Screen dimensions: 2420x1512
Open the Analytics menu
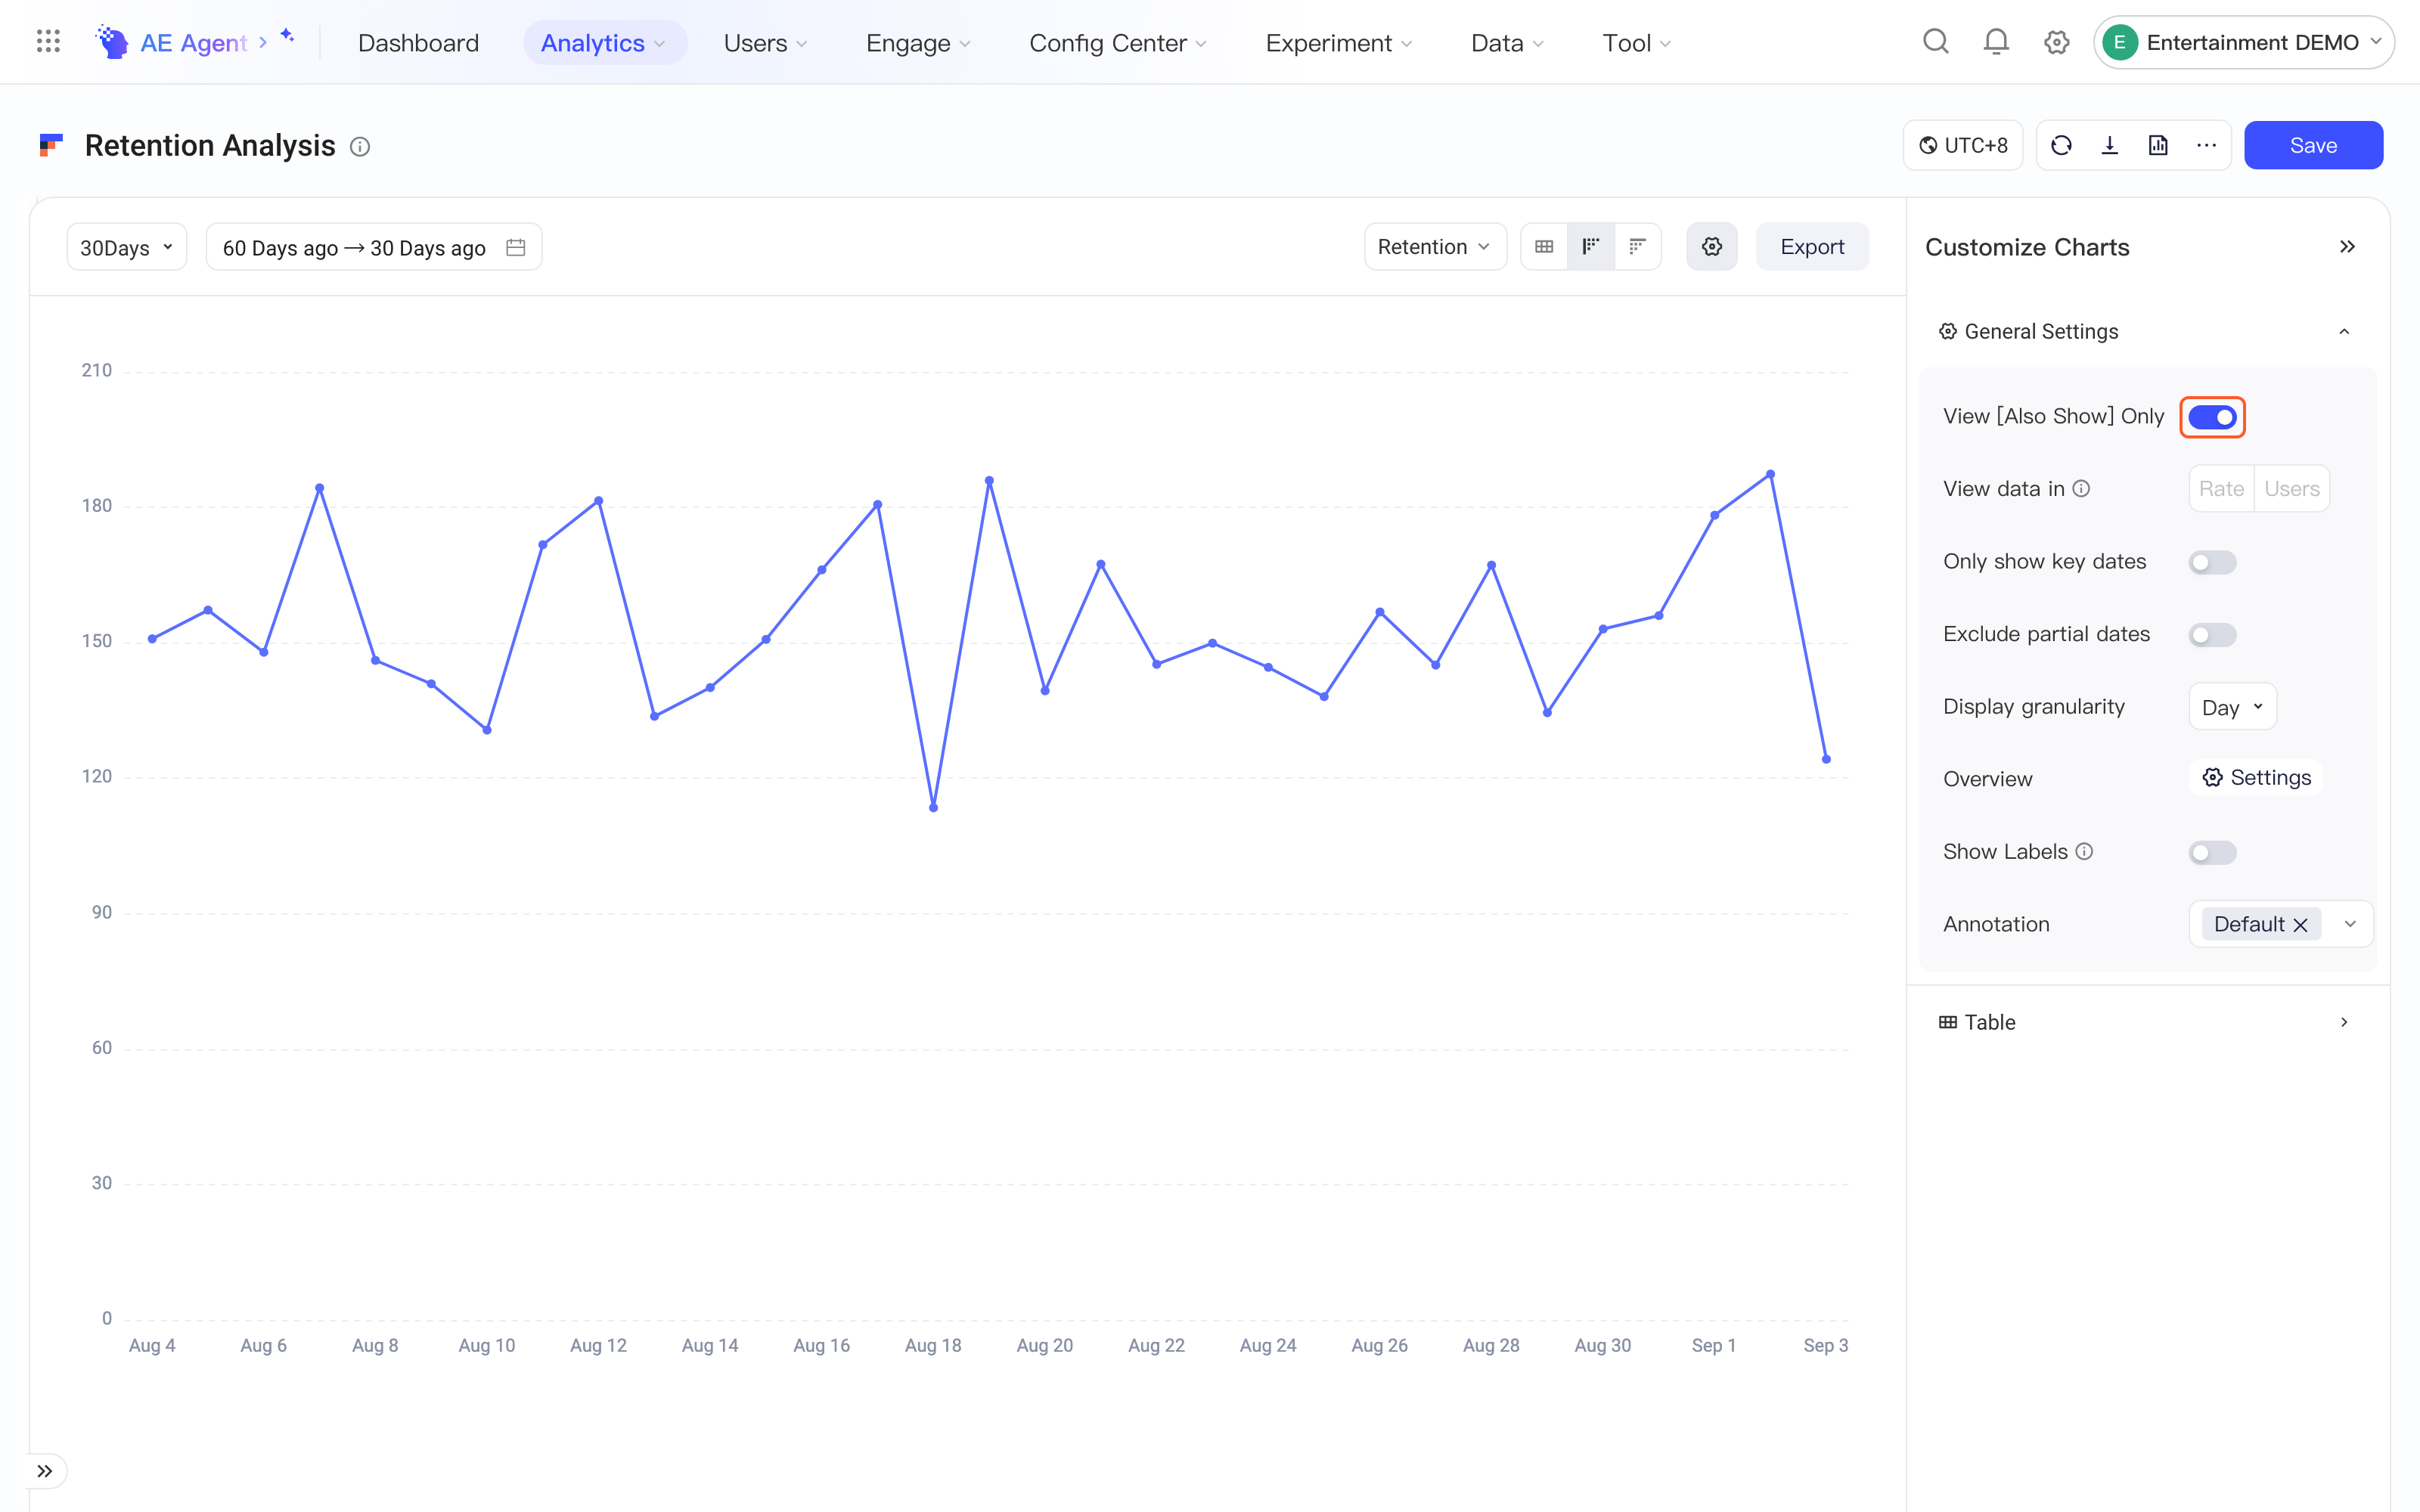(604, 43)
